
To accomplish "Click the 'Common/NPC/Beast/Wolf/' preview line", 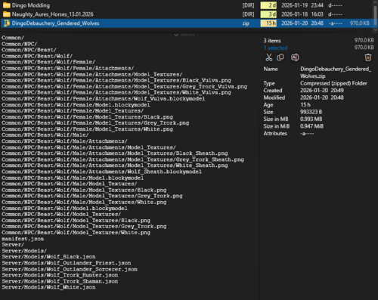I will click(37, 56).
